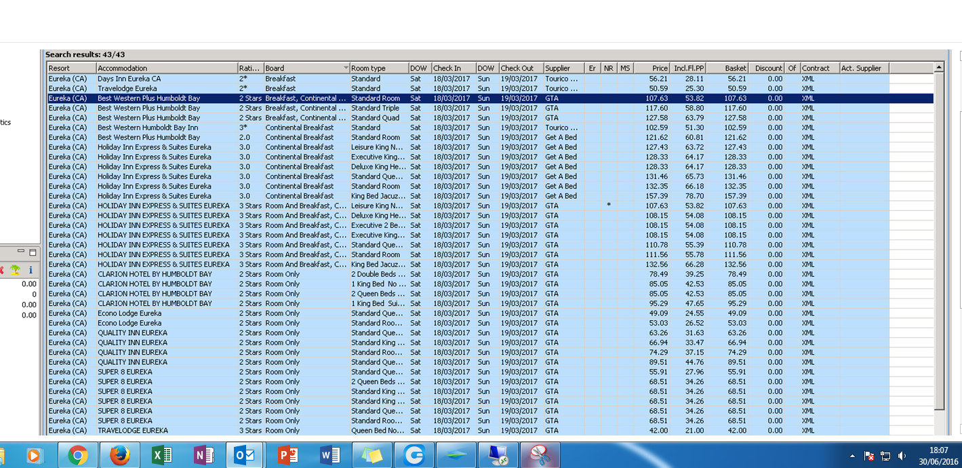Viewport: 962px width, 468px height.
Task: Minimize the small left panel
Action: pyautogui.click(x=21, y=252)
